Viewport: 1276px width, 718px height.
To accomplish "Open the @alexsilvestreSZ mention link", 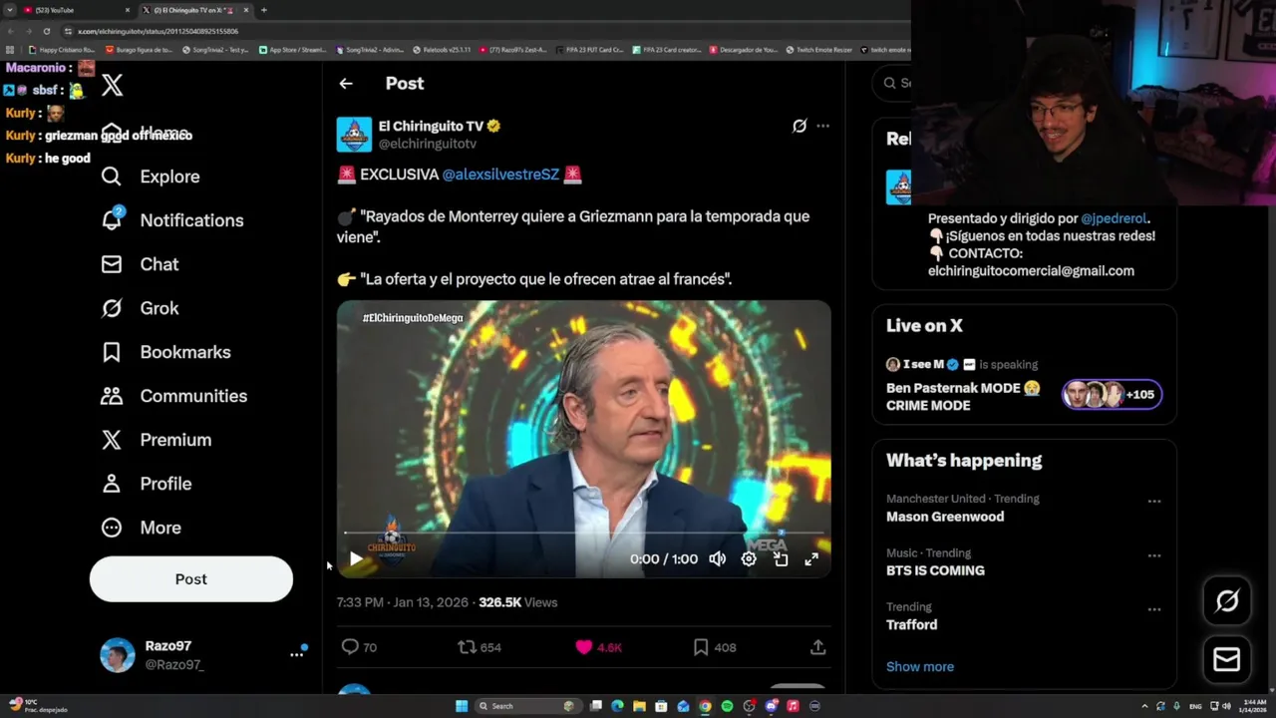I will 500,175.
